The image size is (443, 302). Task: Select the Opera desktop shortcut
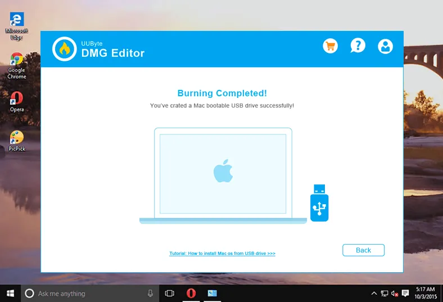point(17,102)
